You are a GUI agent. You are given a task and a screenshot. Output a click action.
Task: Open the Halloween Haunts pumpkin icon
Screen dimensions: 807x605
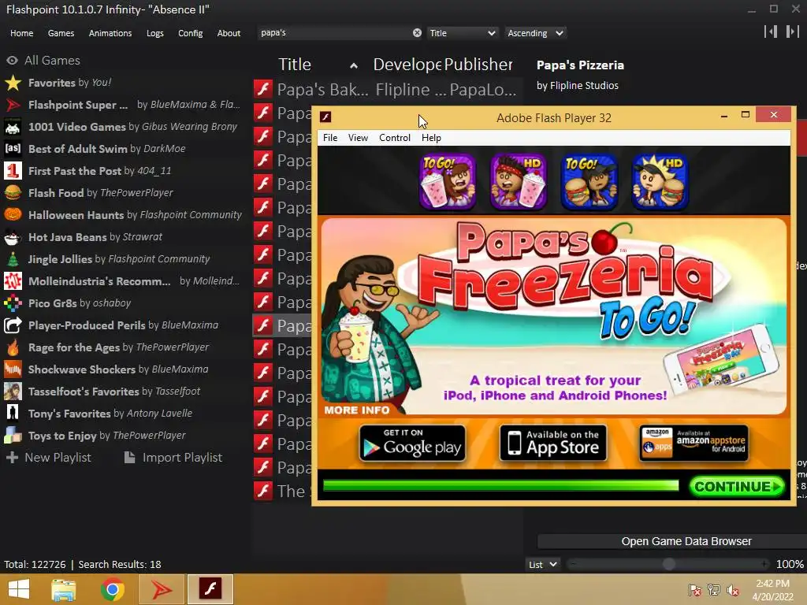(x=13, y=215)
